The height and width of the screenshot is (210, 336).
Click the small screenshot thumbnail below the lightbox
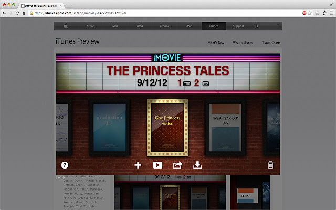[170, 193]
